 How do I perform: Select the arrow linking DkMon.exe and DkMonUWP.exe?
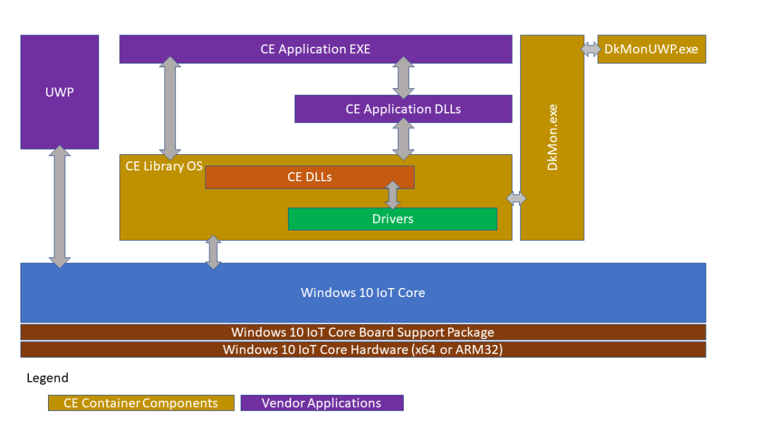click(x=590, y=47)
